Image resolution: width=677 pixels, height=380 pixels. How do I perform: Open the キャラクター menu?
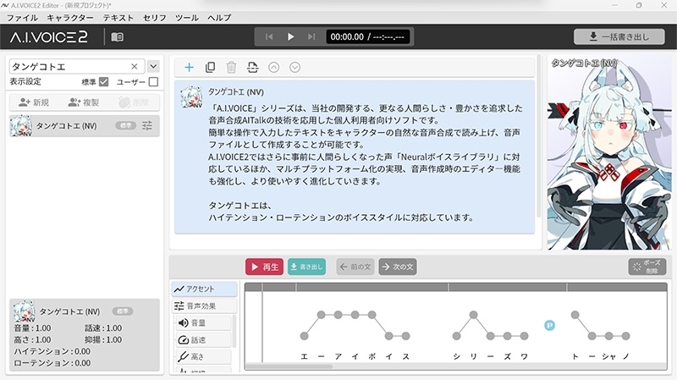(x=70, y=18)
